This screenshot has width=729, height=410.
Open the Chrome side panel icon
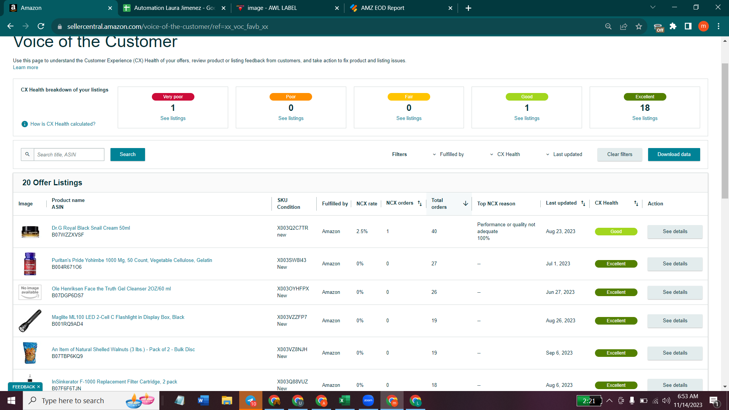click(x=688, y=26)
